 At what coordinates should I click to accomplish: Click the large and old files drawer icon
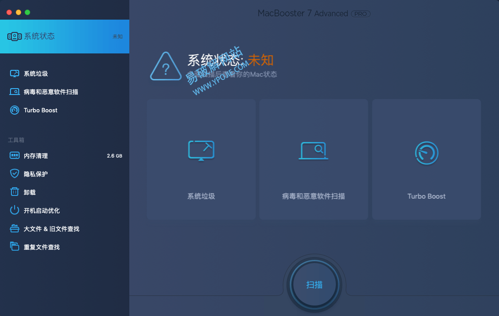tap(14, 228)
